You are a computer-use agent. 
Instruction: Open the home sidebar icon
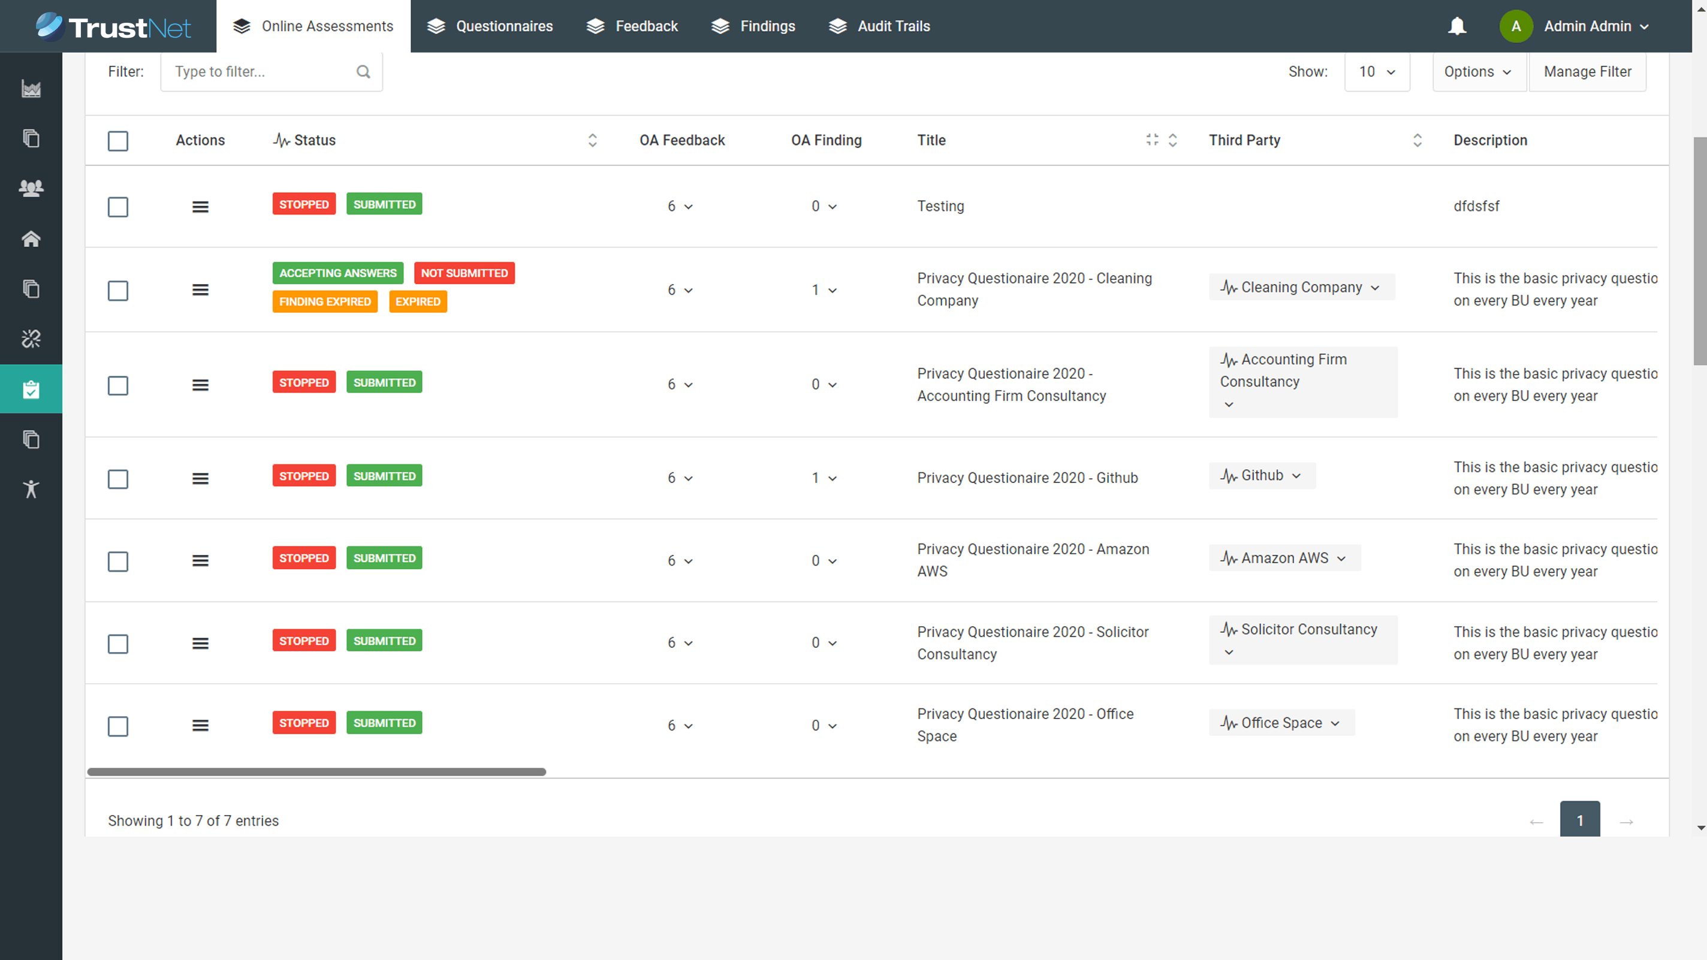click(31, 239)
